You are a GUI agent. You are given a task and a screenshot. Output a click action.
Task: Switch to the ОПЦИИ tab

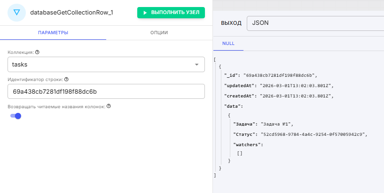159,33
